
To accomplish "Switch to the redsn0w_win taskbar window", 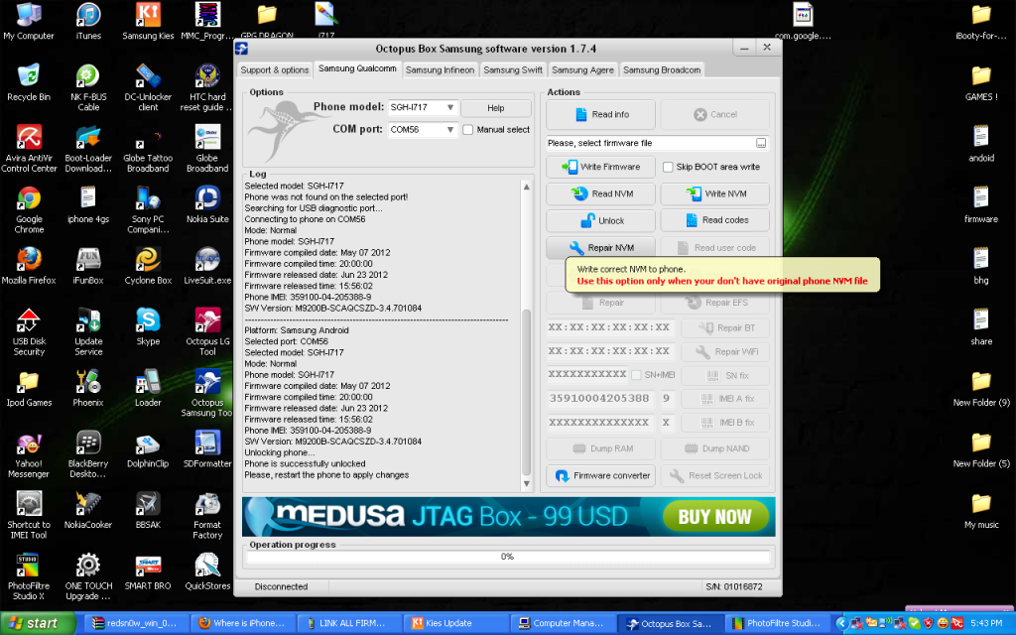I will 135,623.
